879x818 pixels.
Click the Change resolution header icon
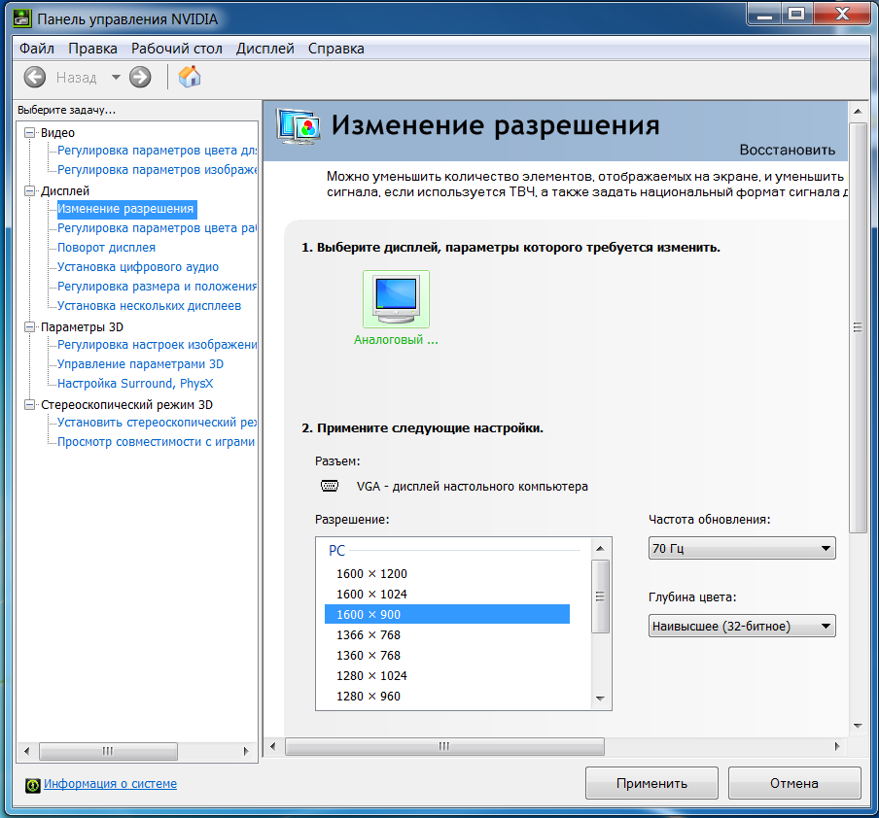[x=299, y=126]
